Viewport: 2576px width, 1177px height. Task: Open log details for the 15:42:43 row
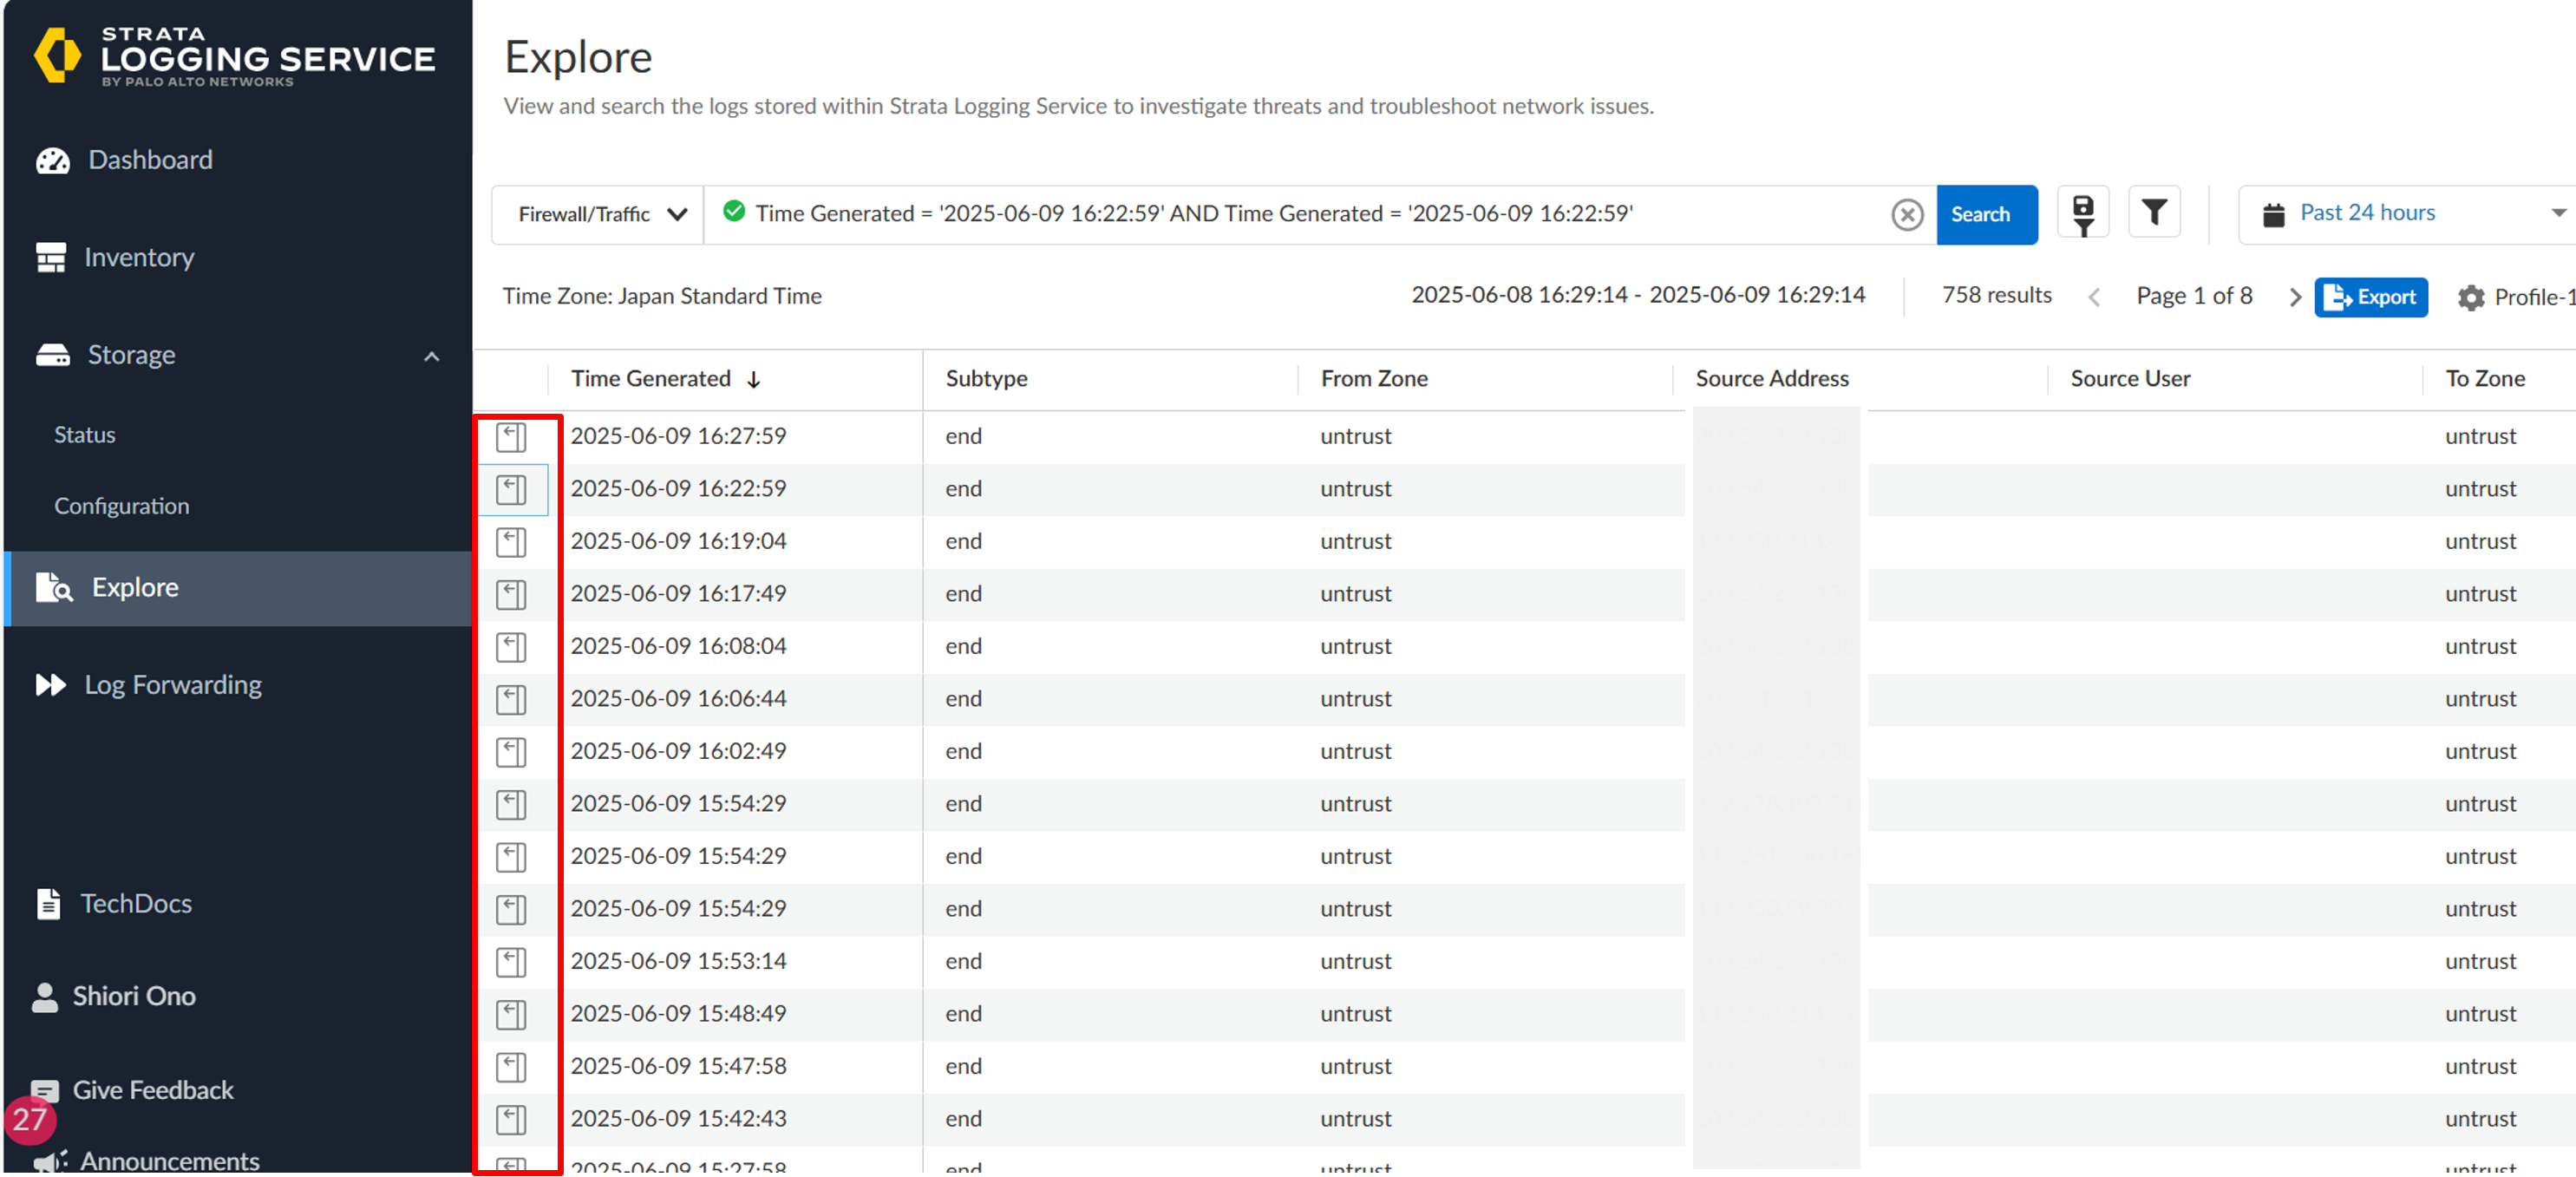point(511,1120)
